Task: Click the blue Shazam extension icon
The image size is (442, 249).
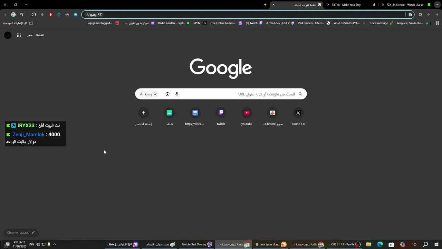Action: point(76,15)
